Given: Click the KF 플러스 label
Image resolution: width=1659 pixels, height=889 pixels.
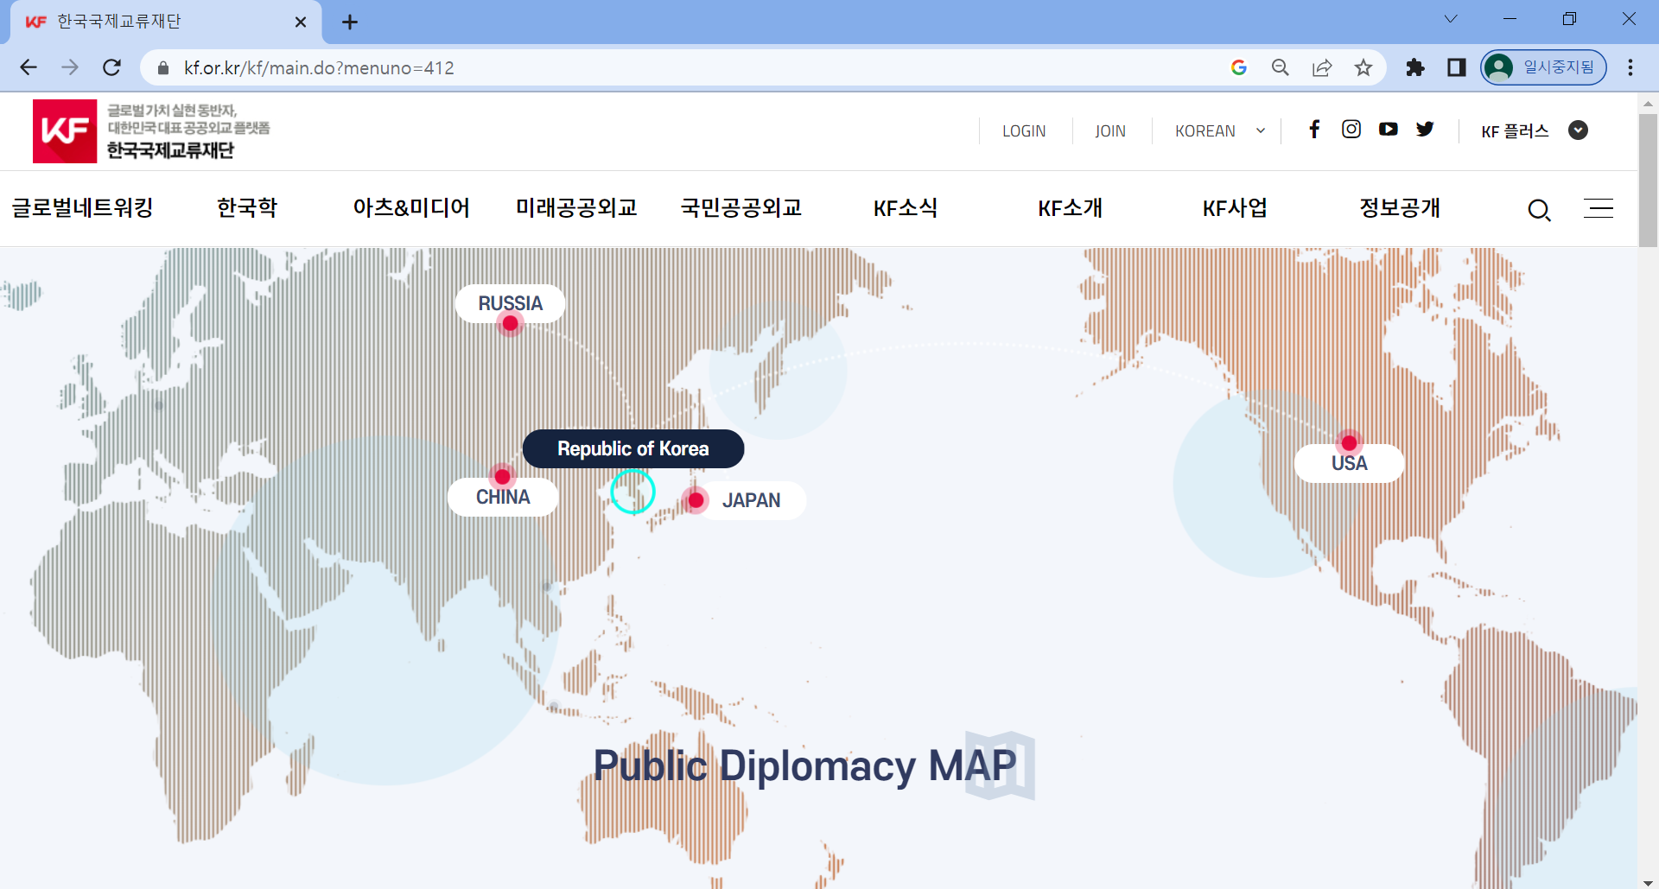Looking at the screenshot, I should point(1515,131).
